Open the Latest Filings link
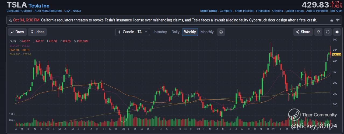This screenshot has width=344, height=134. [x=294, y=11]
